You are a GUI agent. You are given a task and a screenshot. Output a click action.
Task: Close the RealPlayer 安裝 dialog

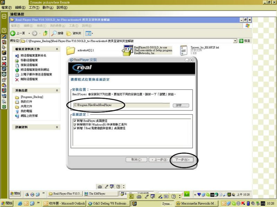tap(191, 60)
